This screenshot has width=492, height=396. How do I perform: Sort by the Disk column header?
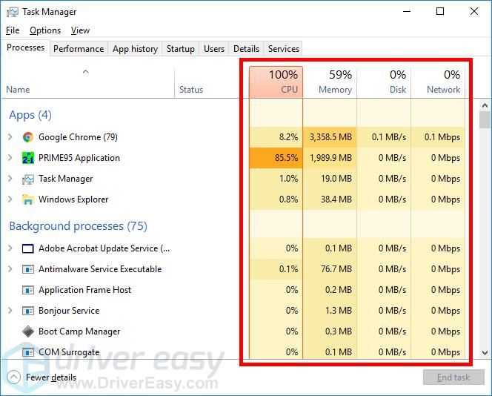click(384, 82)
